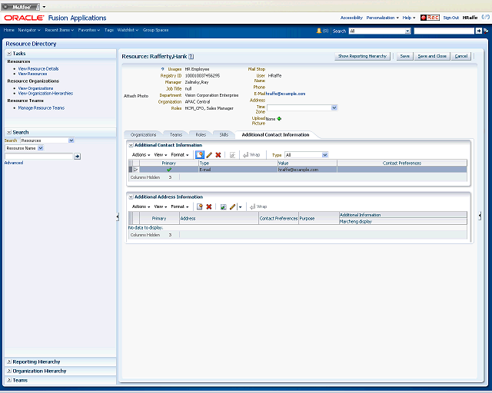Switch to the Organizations tab
Viewport: 492px width, 393px height.
[x=143, y=135]
